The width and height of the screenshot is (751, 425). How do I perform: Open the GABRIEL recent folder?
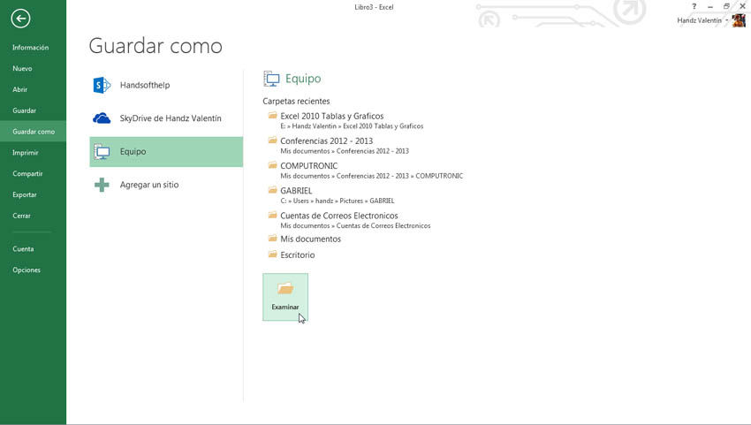(x=296, y=191)
